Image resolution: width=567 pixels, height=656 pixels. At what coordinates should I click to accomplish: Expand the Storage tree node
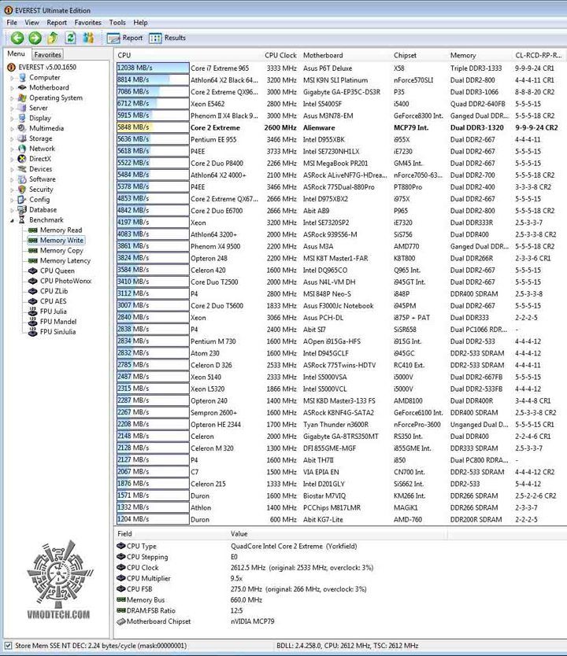pyautogui.click(x=12, y=139)
